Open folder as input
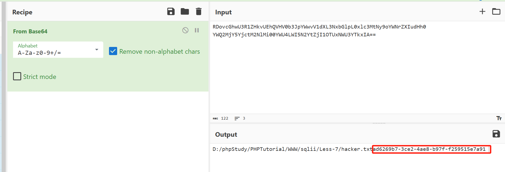 point(496,11)
